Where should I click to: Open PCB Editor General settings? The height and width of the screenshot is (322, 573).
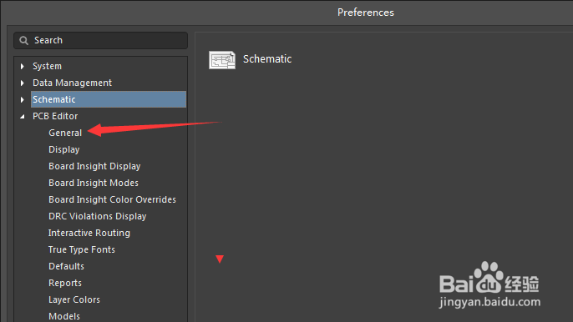[65, 133]
